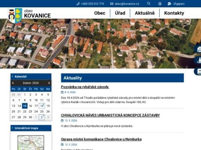Click the data box icon beside 2fgapwc
This screenshot has height=150, width=201.
pyautogui.click(x=169, y=4)
